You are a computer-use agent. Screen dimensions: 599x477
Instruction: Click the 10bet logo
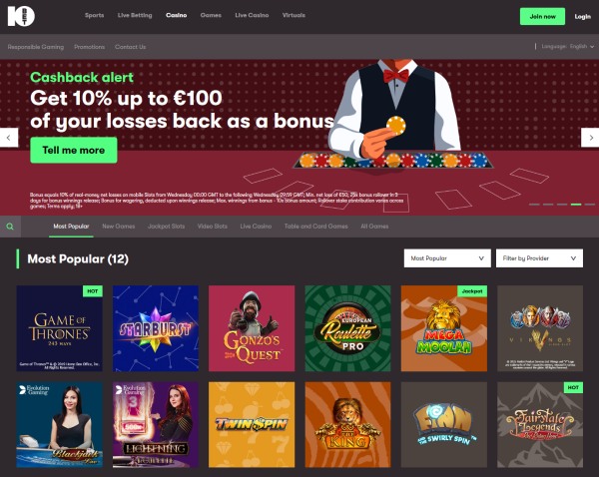21,16
